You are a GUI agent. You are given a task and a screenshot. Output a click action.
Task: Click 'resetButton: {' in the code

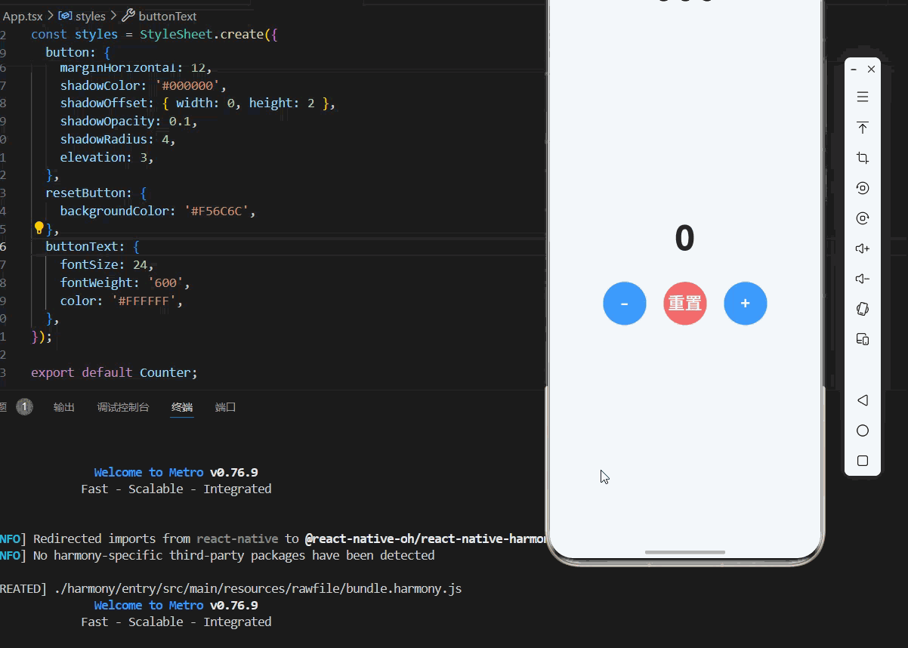(96, 193)
